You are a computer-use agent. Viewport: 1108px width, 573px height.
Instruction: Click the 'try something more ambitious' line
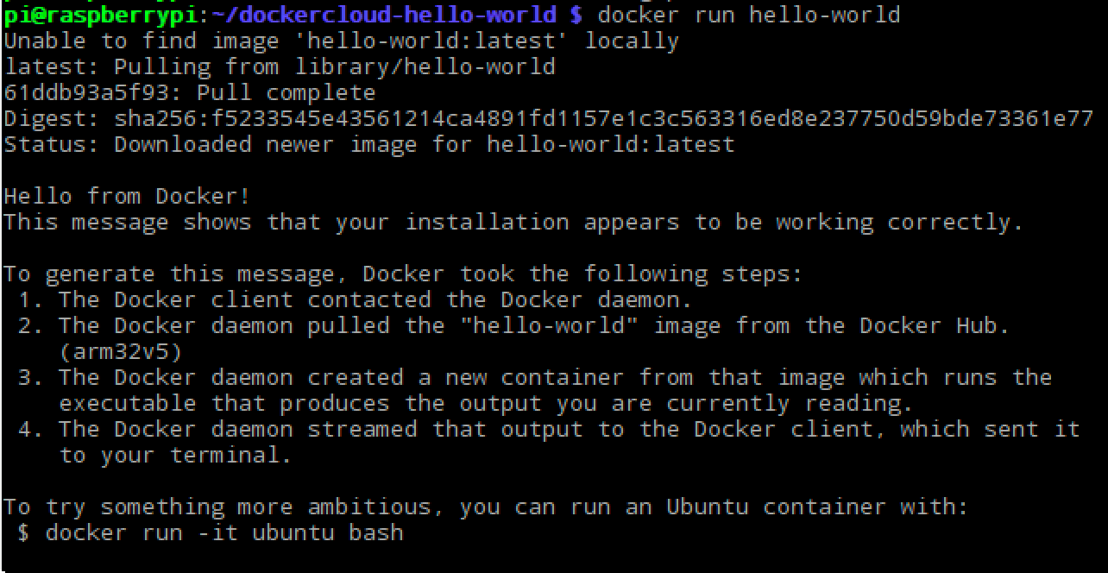486,507
